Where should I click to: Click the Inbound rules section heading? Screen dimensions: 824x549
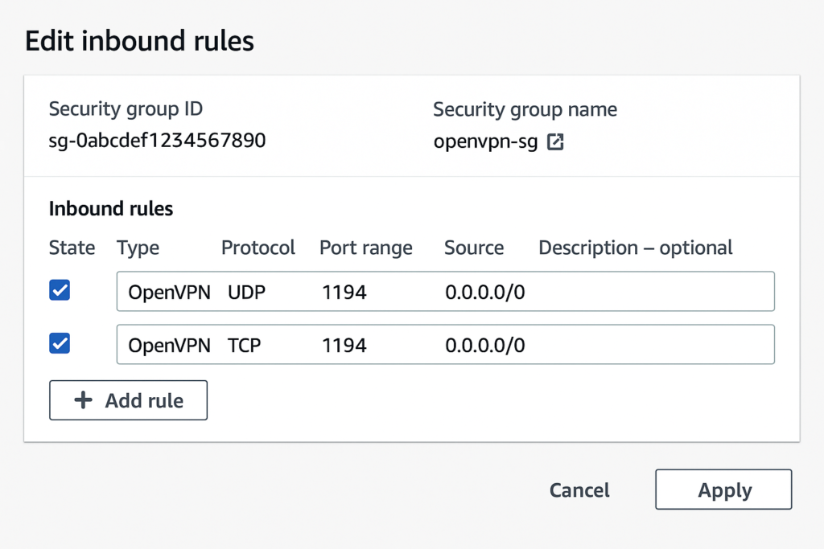tap(111, 209)
